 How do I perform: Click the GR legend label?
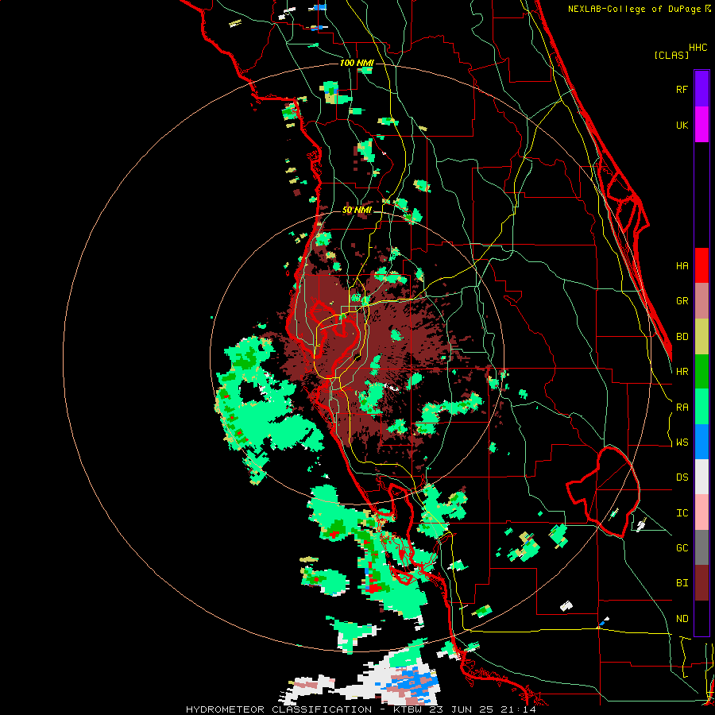682,301
